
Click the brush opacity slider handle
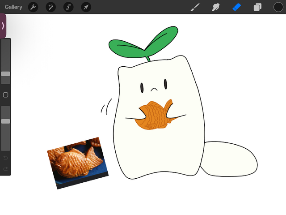(x=6, y=121)
